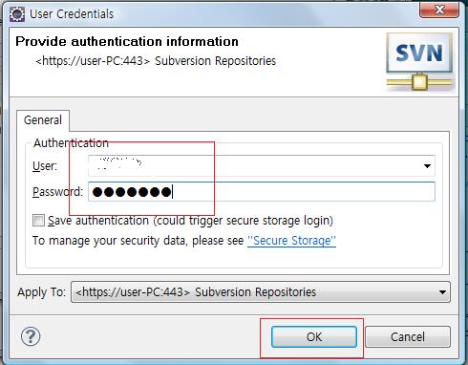Close the User Credentials dialog
The image size is (468, 365).
(x=439, y=10)
